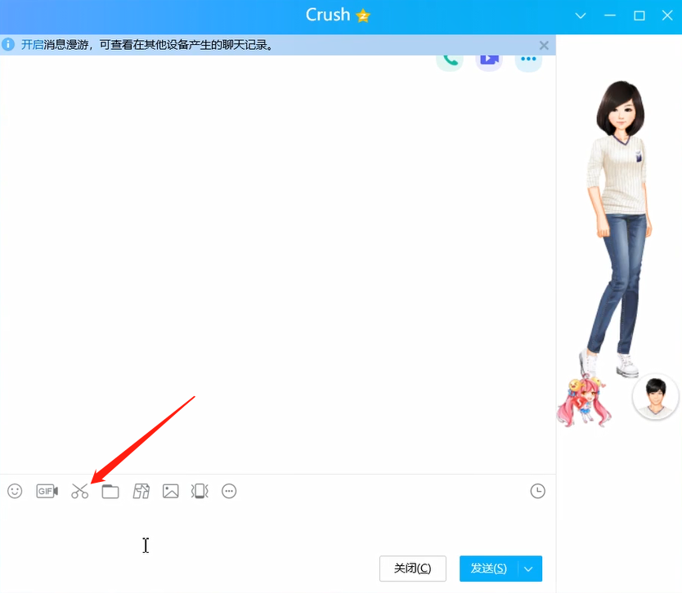The height and width of the screenshot is (593, 682).
Task: Click the friend's avatar thumbnail
Action: (655, 396)
